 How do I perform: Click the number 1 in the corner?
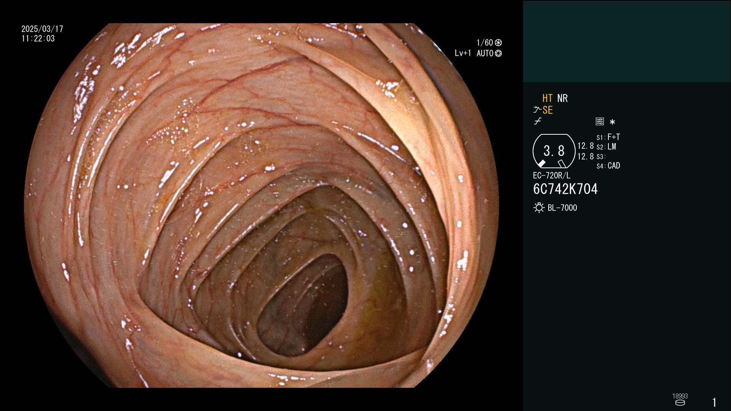click(714, 402)
